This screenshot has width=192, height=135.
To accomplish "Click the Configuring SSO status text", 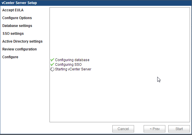I will [68, 65].
